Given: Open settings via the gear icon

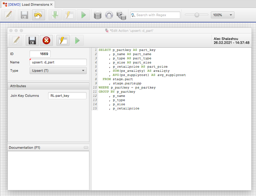Looking at the screenshot, I should [109, 15].
